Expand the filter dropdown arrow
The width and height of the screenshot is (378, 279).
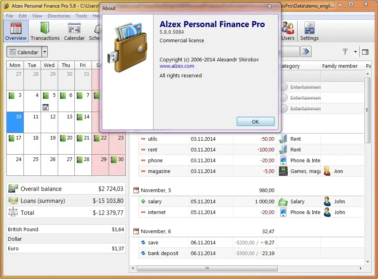355,52
